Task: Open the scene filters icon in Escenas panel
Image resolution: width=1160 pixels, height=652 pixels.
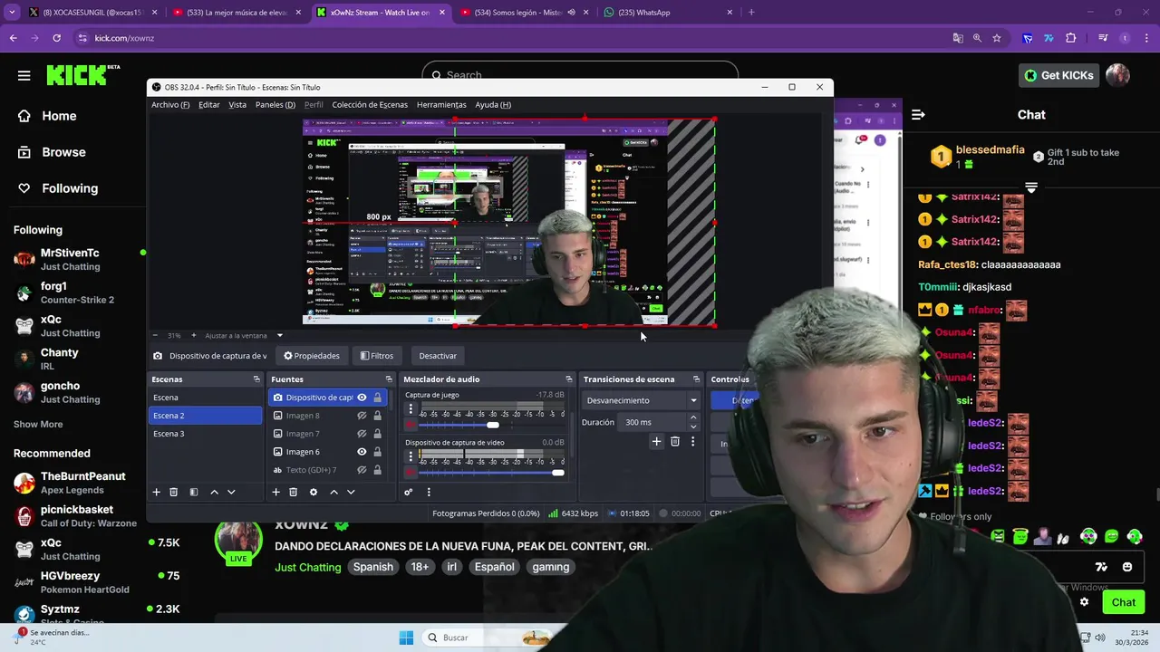Action: click(x=193, y=492)
